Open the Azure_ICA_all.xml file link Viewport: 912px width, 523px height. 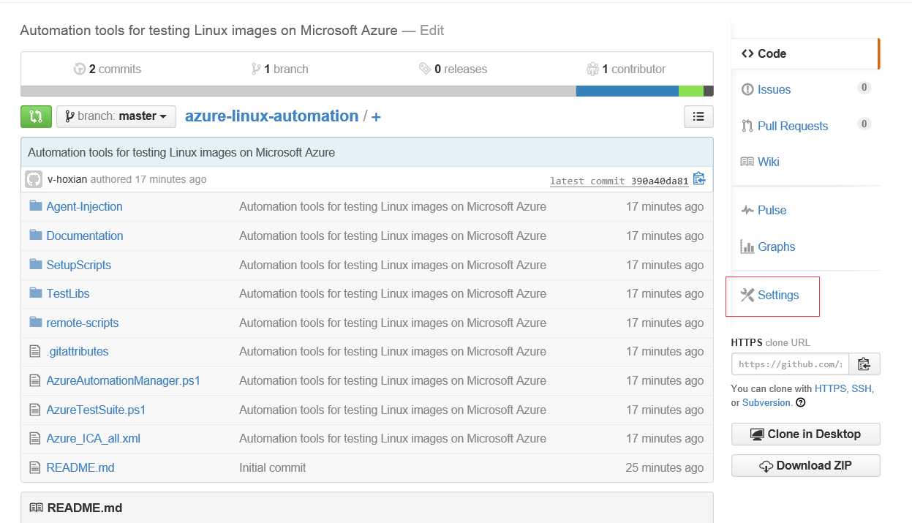pyautogui.click(x=93, y=438)
